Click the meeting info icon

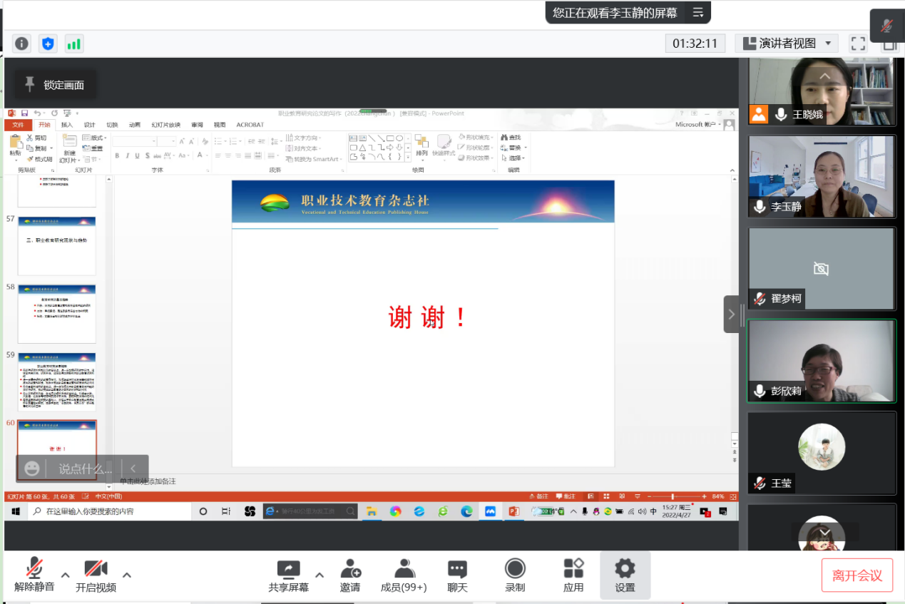[22, 43]
